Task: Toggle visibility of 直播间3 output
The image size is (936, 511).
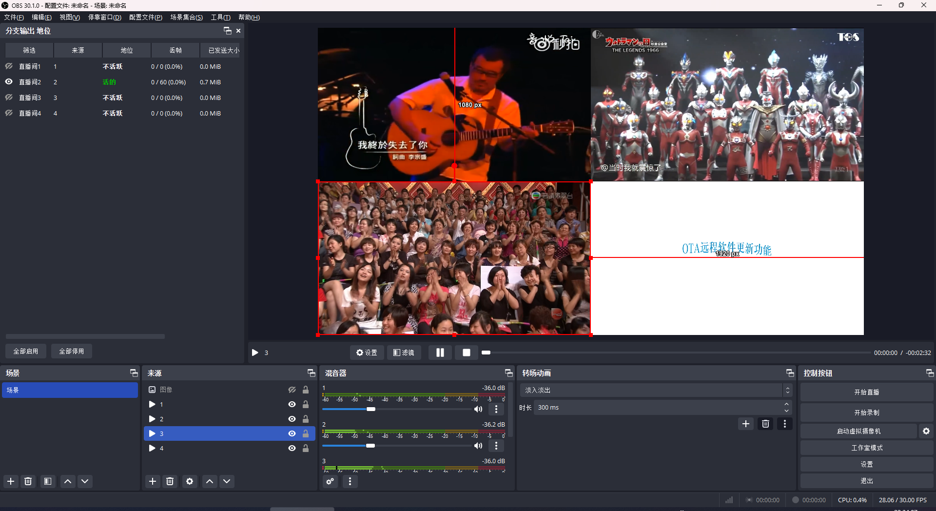Action: click(x=9, y=98)
